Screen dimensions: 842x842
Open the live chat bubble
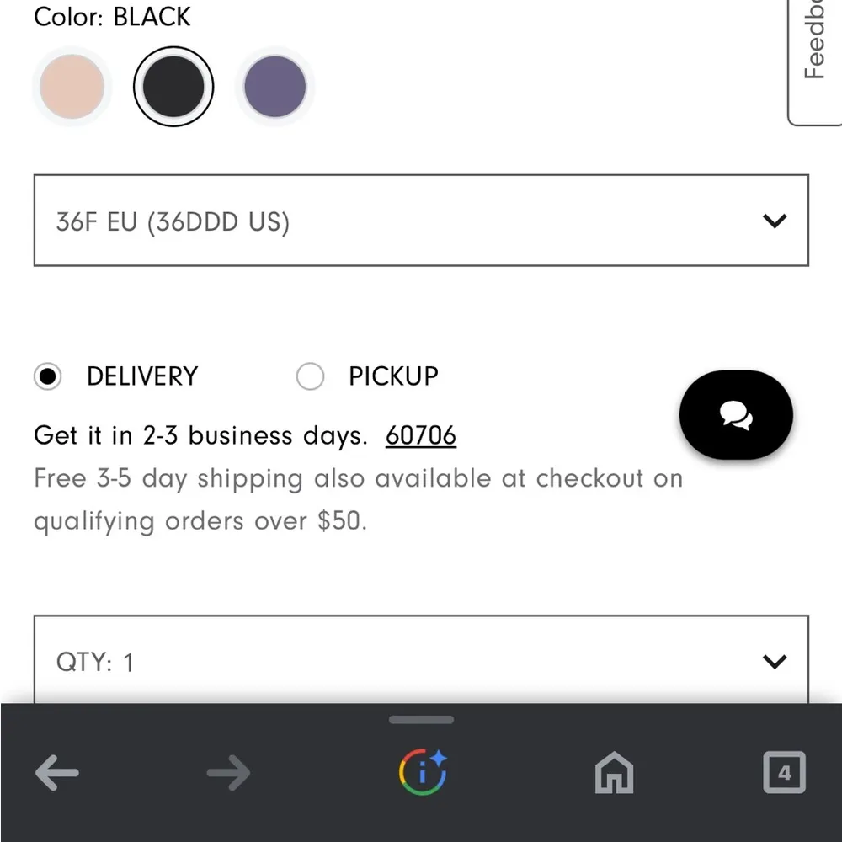click(x=736, y=415)
